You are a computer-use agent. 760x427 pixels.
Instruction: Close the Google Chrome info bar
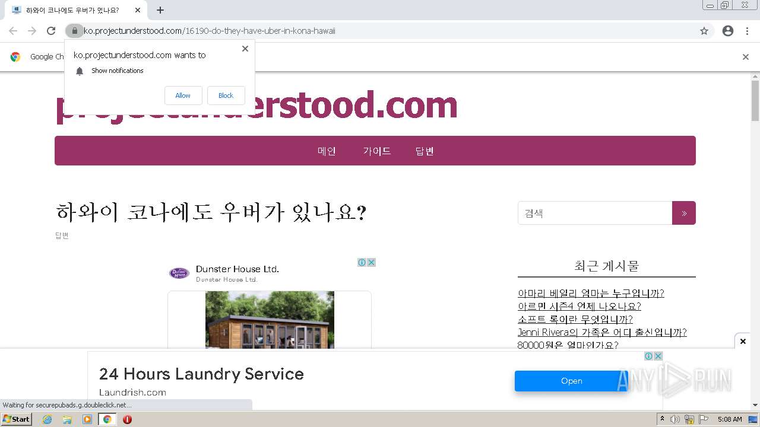pos(746,57)
